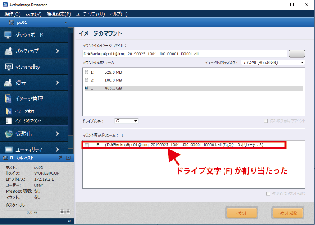Click the image file path input field
The image size is (315, 225).
[x=185, y=53]
